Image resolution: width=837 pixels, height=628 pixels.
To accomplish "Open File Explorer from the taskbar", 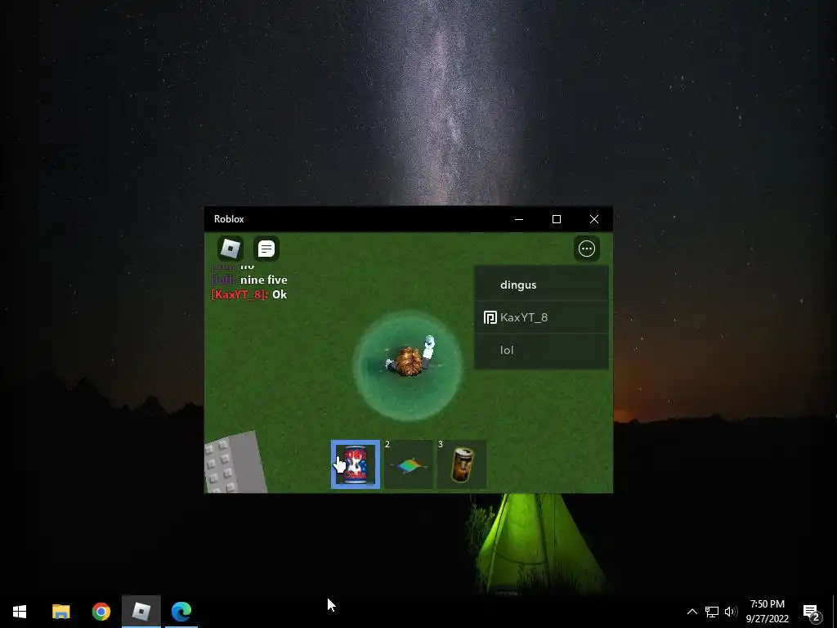I will (x=60, y=612).
